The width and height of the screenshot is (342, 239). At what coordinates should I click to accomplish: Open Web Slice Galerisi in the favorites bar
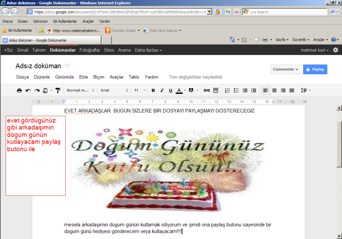(162, 30)
